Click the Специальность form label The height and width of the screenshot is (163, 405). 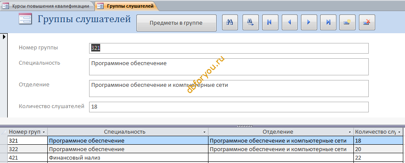39,63
